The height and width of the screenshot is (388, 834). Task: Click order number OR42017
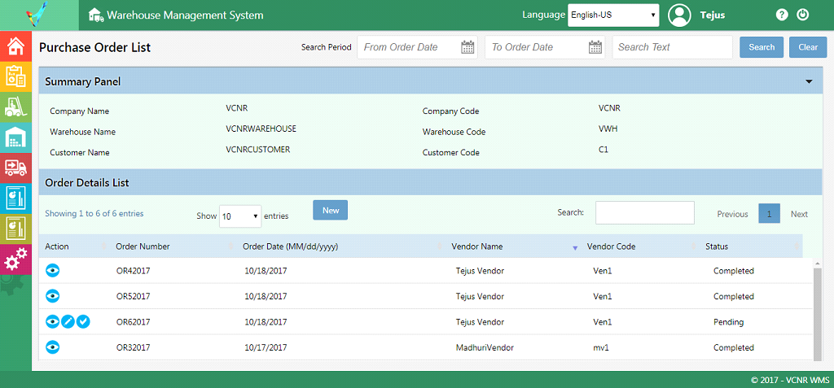(x=133, y=271)
